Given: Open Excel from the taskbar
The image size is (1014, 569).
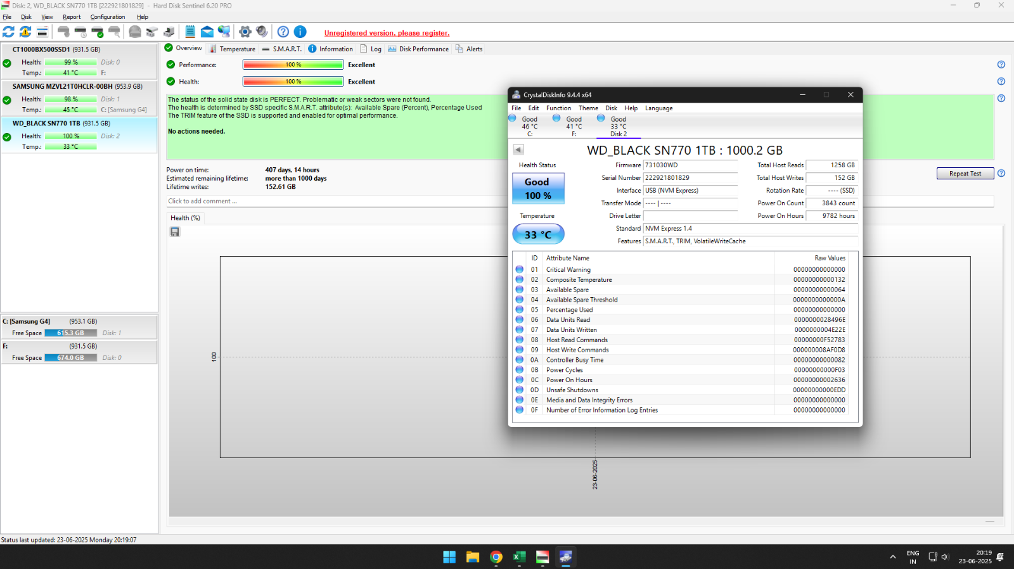Looking at the screenshot, I should click(x=520, y=557).
